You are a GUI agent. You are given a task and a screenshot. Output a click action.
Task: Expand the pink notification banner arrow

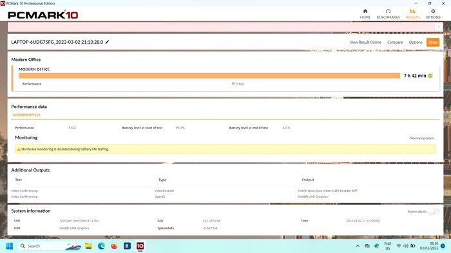point(438,27)
